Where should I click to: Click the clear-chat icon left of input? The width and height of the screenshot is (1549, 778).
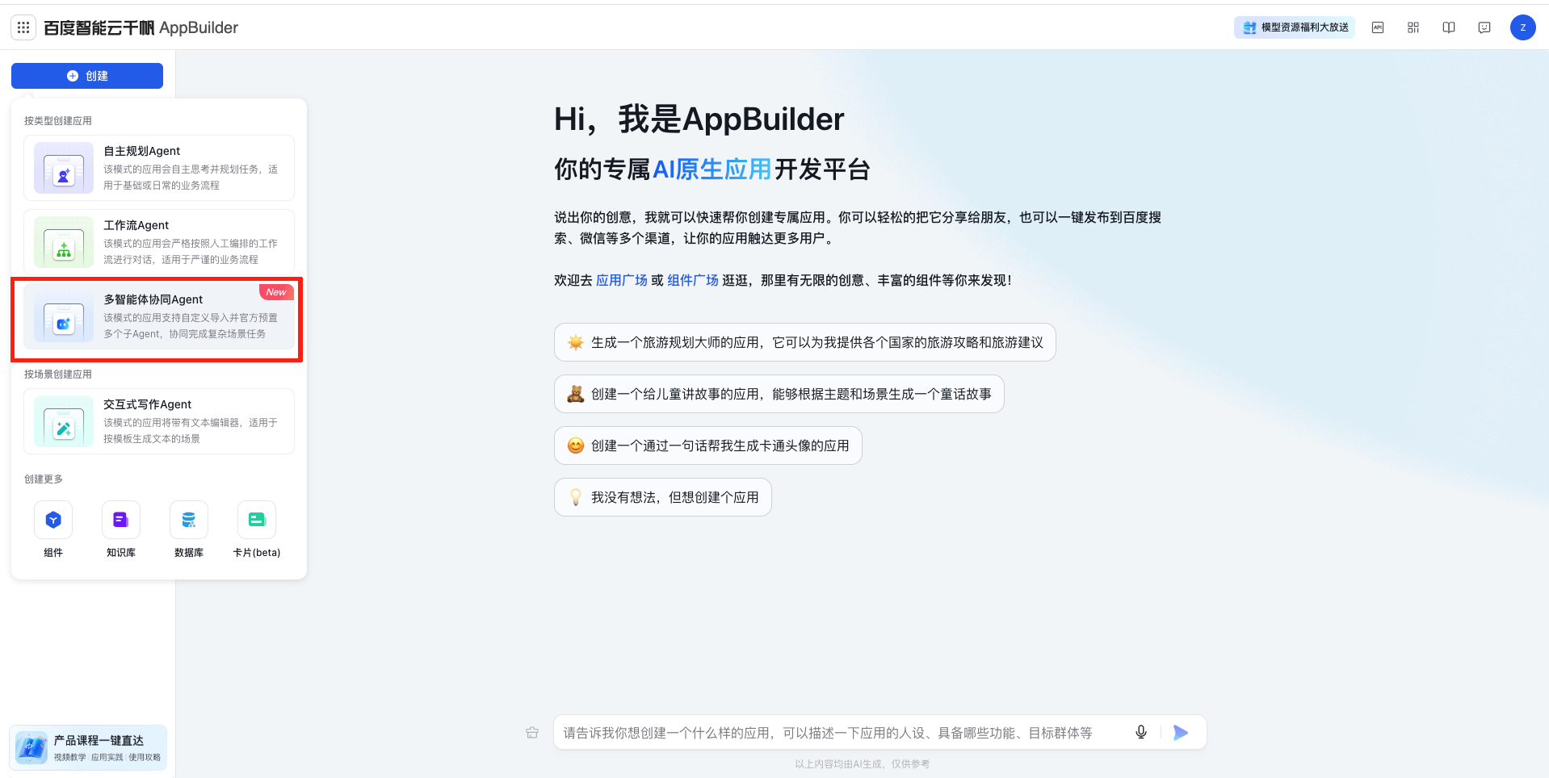pos(532,733)
